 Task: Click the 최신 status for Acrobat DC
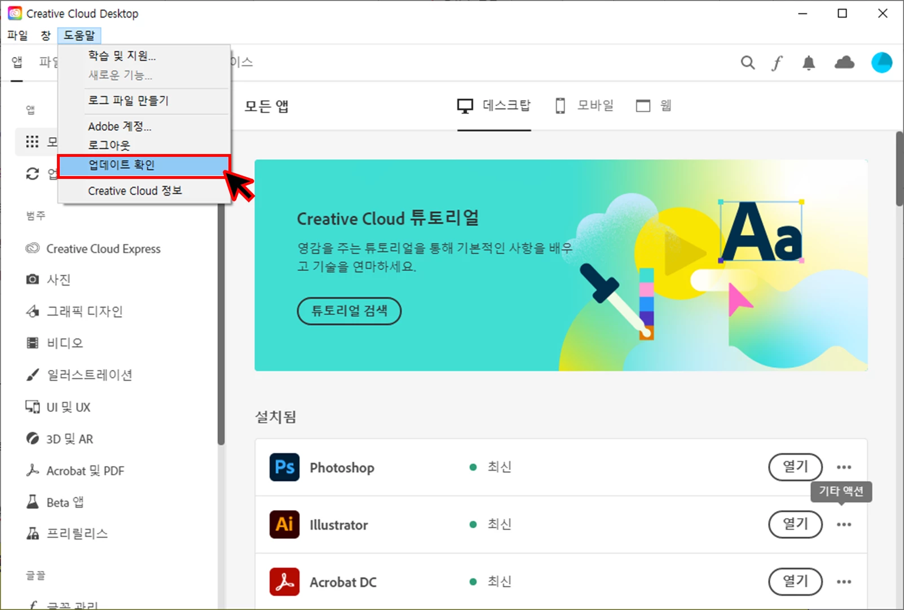tap(491, 581)
